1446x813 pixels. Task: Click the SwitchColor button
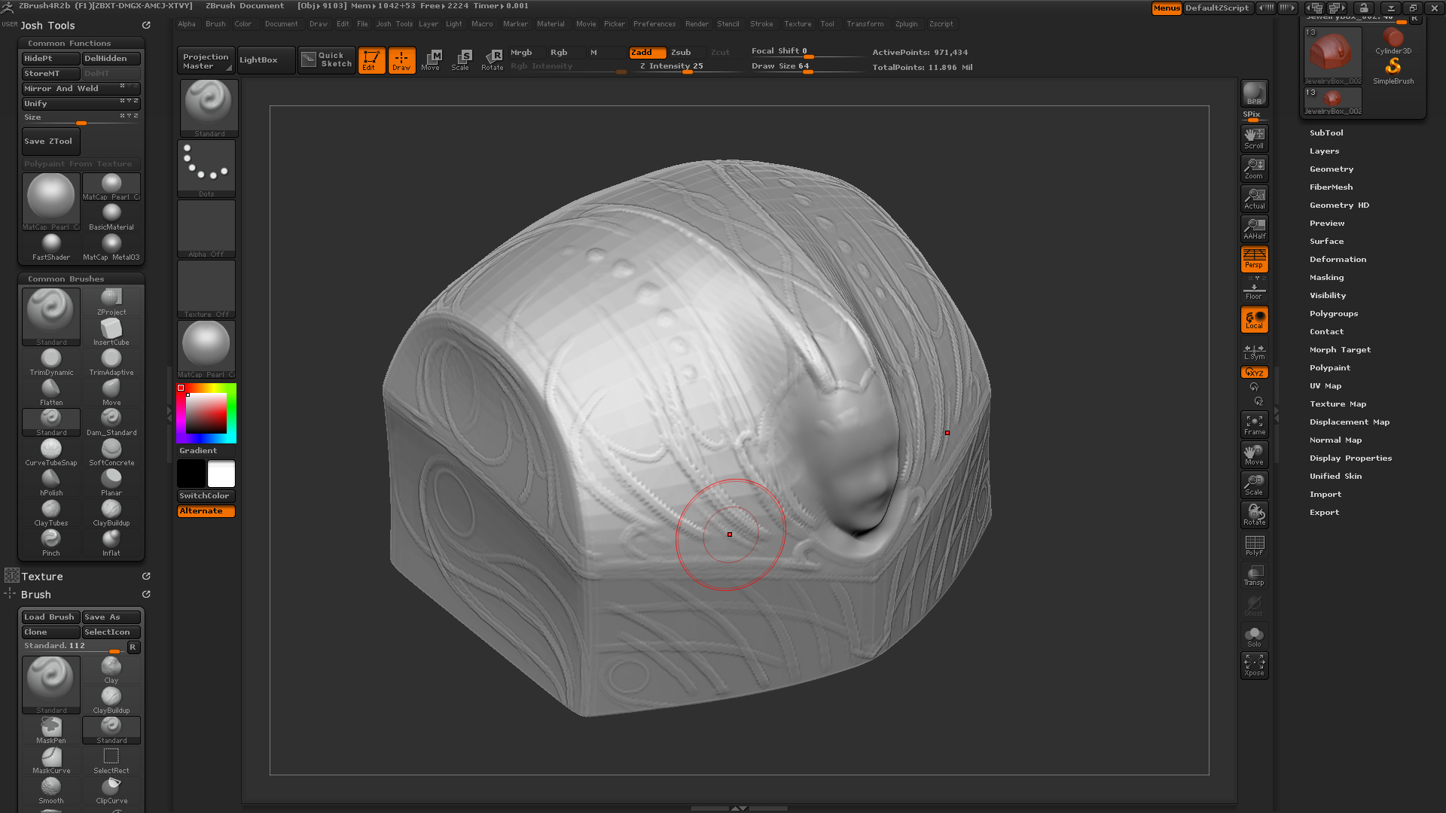coord(206,496)
